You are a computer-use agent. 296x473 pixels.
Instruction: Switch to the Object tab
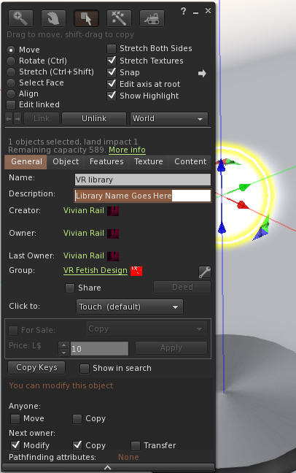coord(66,162)
